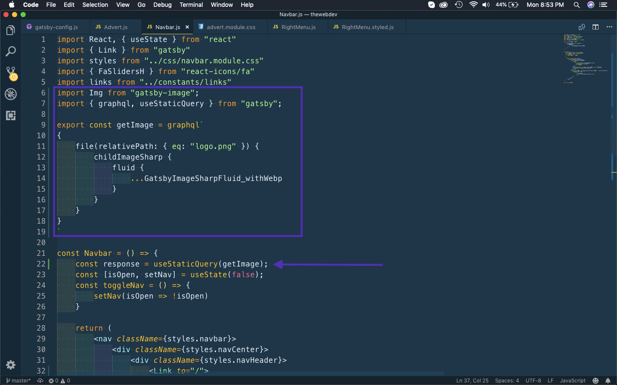This screenshot has width=617, height=385.
Task: Switch to the RightMenu.styled.js tab
Action: [x=367, y=27]
